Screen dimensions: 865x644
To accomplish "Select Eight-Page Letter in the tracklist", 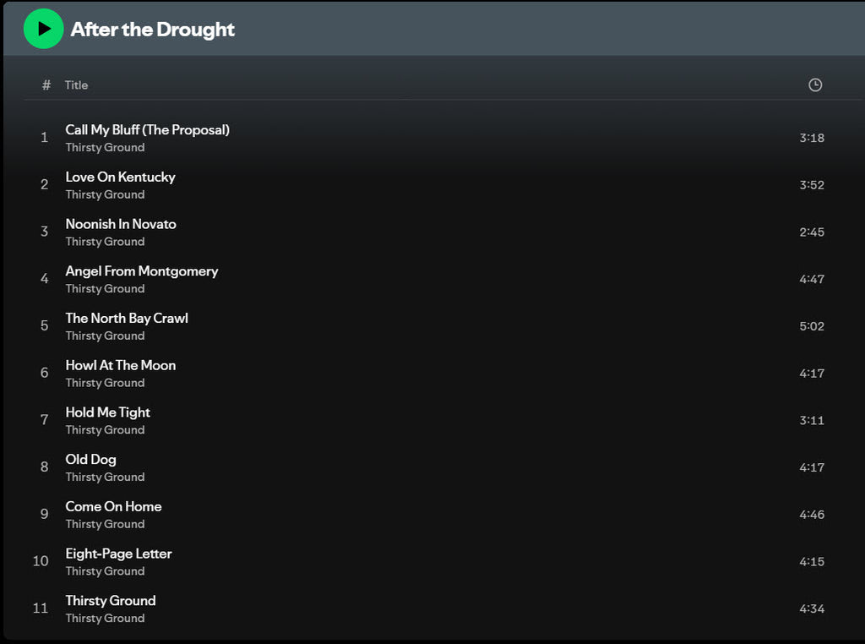I will (x=118, y=554).
